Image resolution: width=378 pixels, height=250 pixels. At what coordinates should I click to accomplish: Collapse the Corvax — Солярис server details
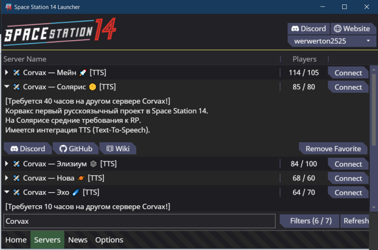click(x=7, y=86)
